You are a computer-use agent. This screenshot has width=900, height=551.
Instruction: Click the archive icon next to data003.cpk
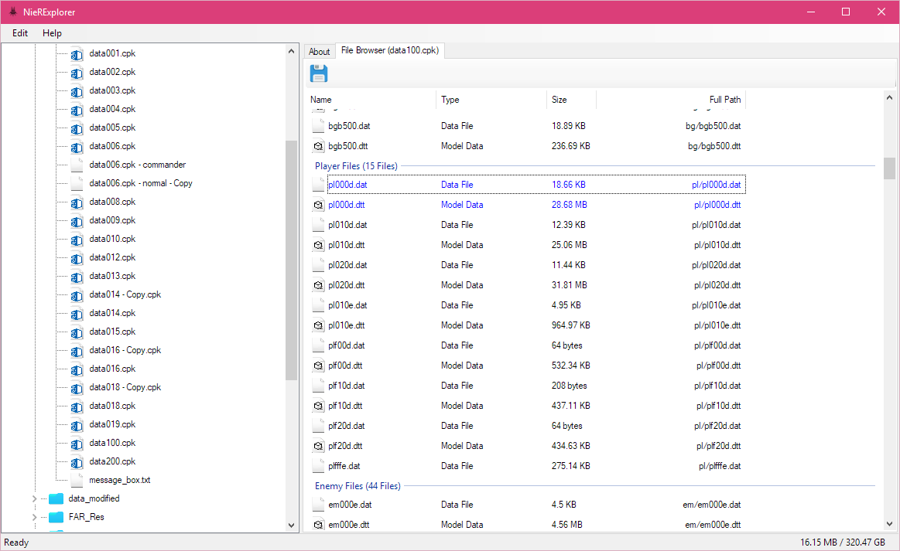(77, 91)
